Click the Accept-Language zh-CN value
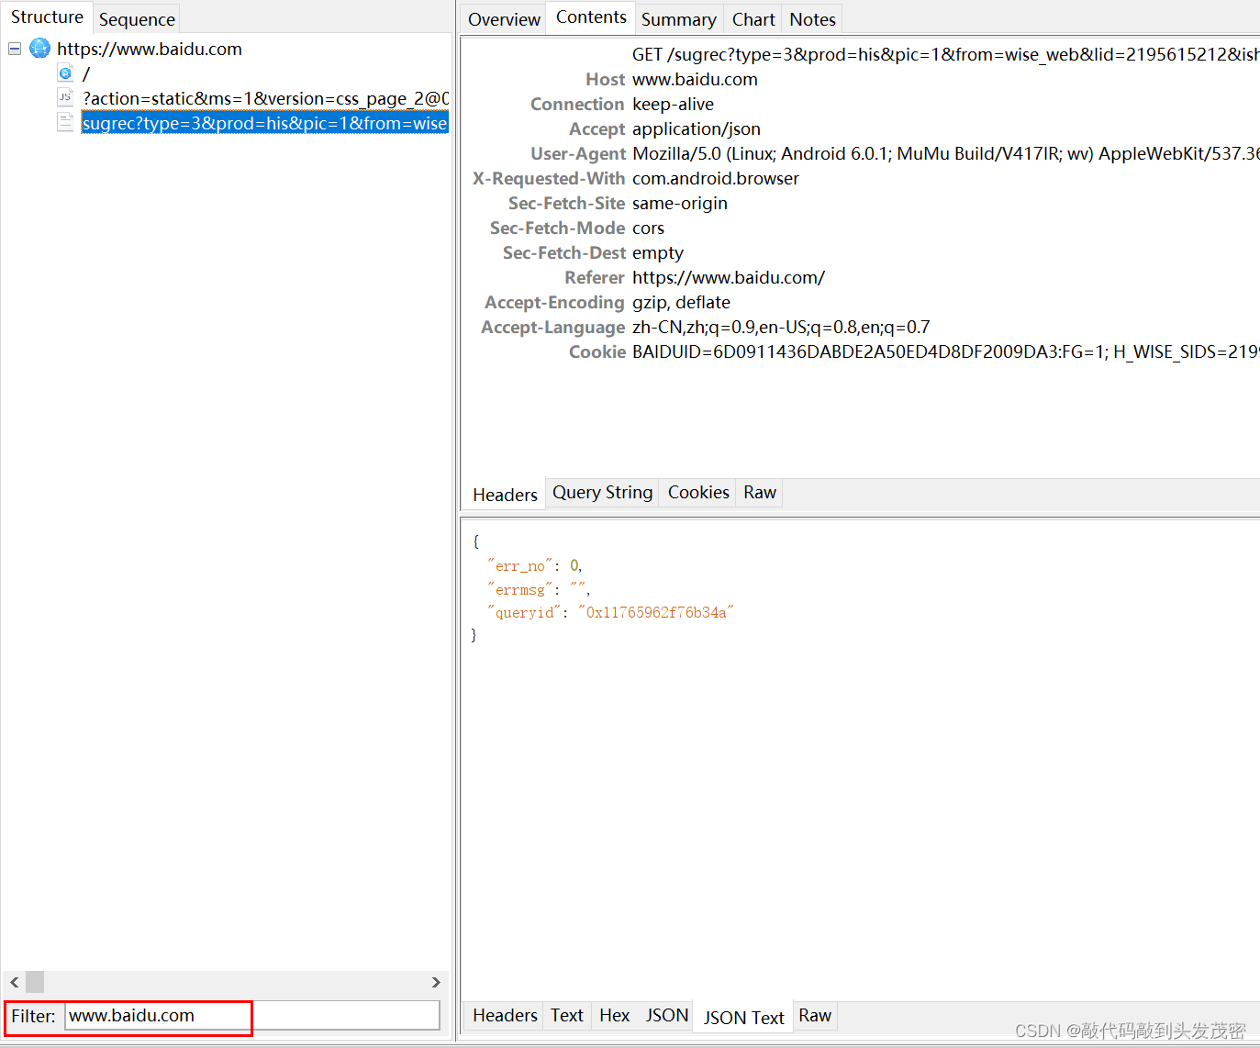1260x1048 pixels. point(781,327)
